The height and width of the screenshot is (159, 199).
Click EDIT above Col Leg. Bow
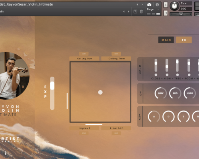click(84, 54)
